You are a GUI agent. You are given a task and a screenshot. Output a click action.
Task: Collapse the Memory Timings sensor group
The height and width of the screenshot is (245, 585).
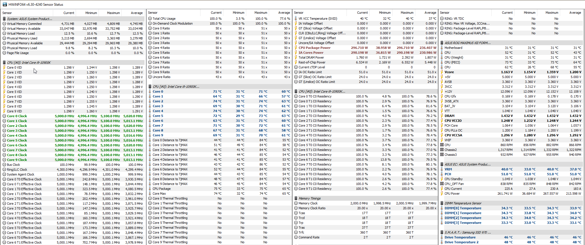296,198
